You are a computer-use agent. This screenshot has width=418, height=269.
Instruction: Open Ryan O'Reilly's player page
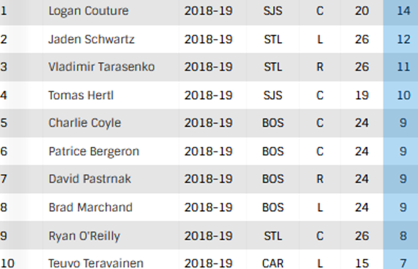84,236
